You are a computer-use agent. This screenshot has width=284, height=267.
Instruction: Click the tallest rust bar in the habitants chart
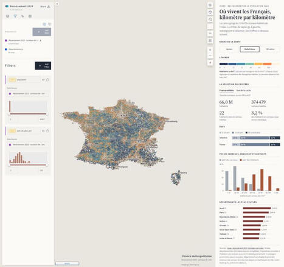pos(262,180)
